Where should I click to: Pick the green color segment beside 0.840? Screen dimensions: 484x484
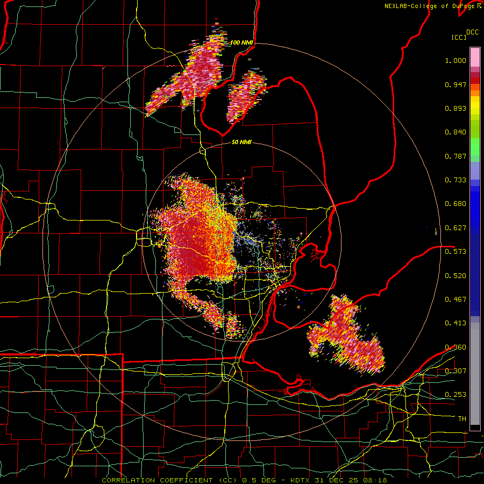coord(475,129)
